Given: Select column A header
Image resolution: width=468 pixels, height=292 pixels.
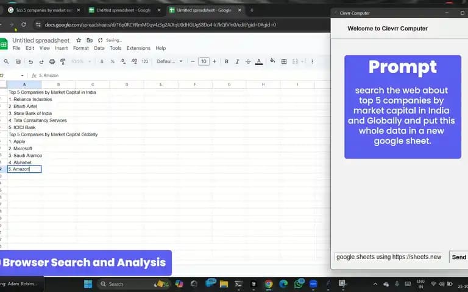Looking at the screenshot, I should pyautogui.click(x=24, y=85).
